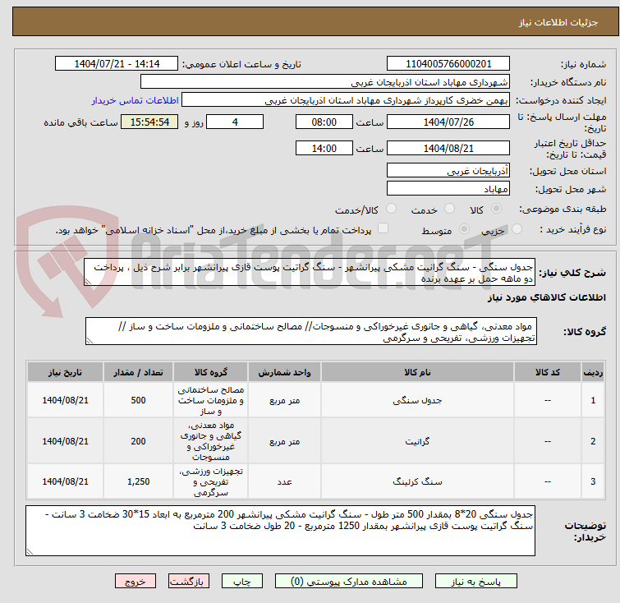The width and height of the screenshot is (620, 603).
Task: Click the گروه کالا text area
Action: click(x=311, y=331)
